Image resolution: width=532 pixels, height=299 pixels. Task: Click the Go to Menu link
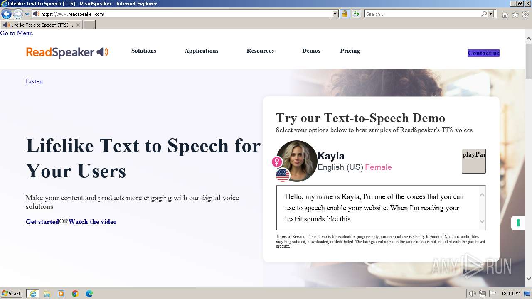[16, 33]
